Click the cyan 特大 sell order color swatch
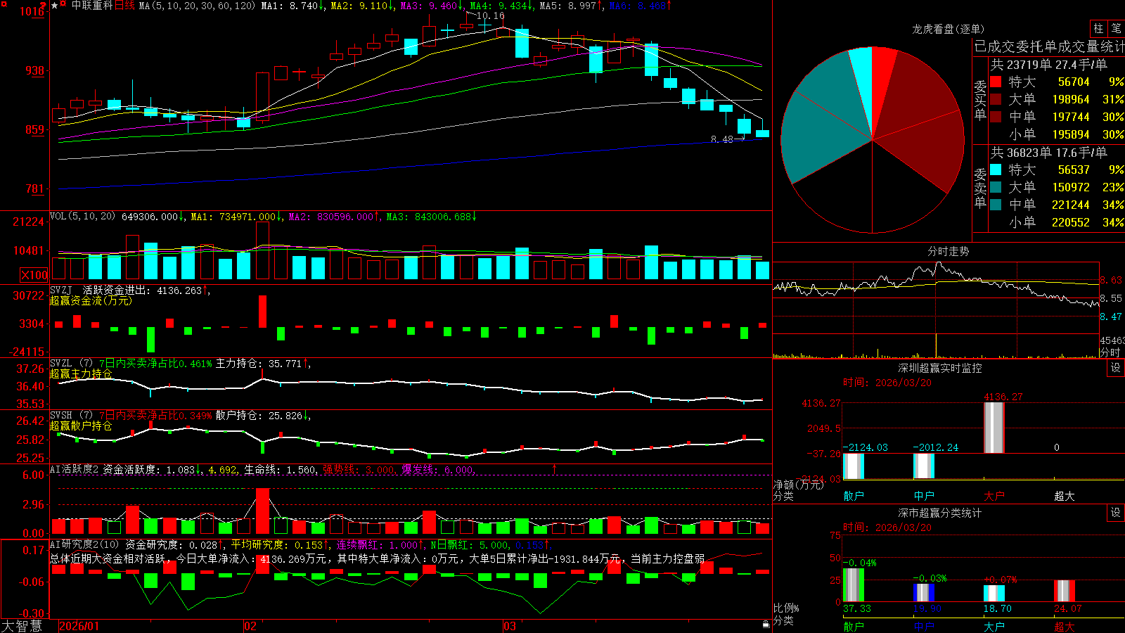 (x=996, y=170)
